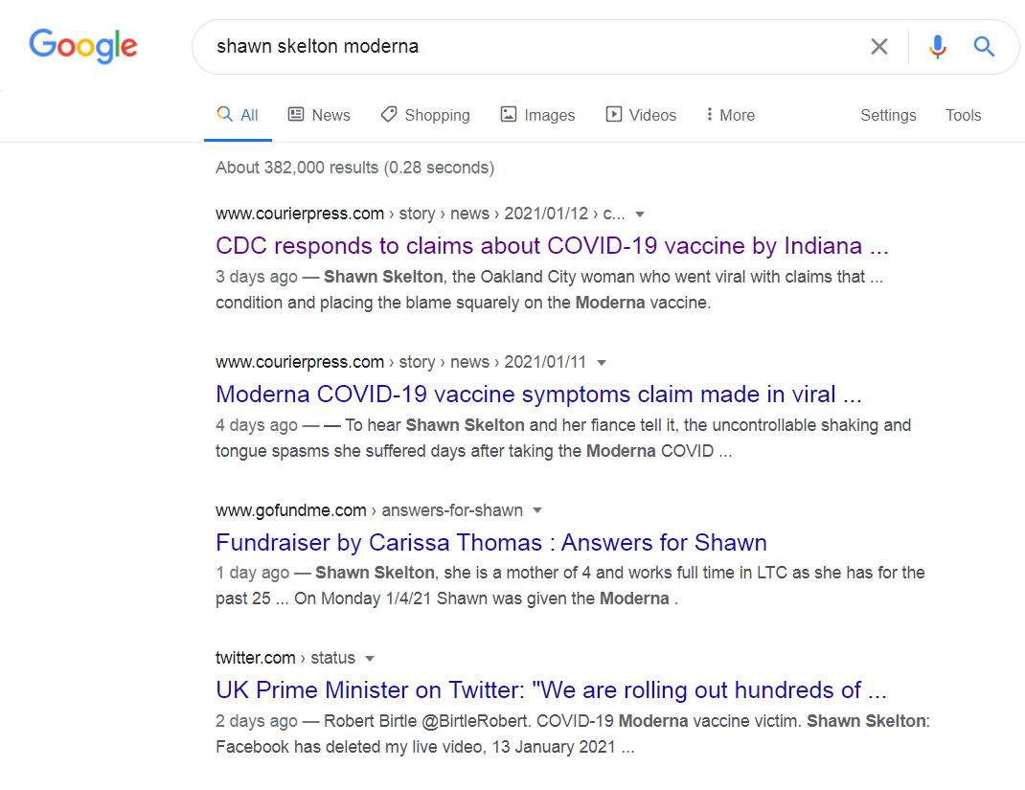
Task: Click the courierpress.com 2021/01/11 URL breadcrumb
Action: point(400,362)
